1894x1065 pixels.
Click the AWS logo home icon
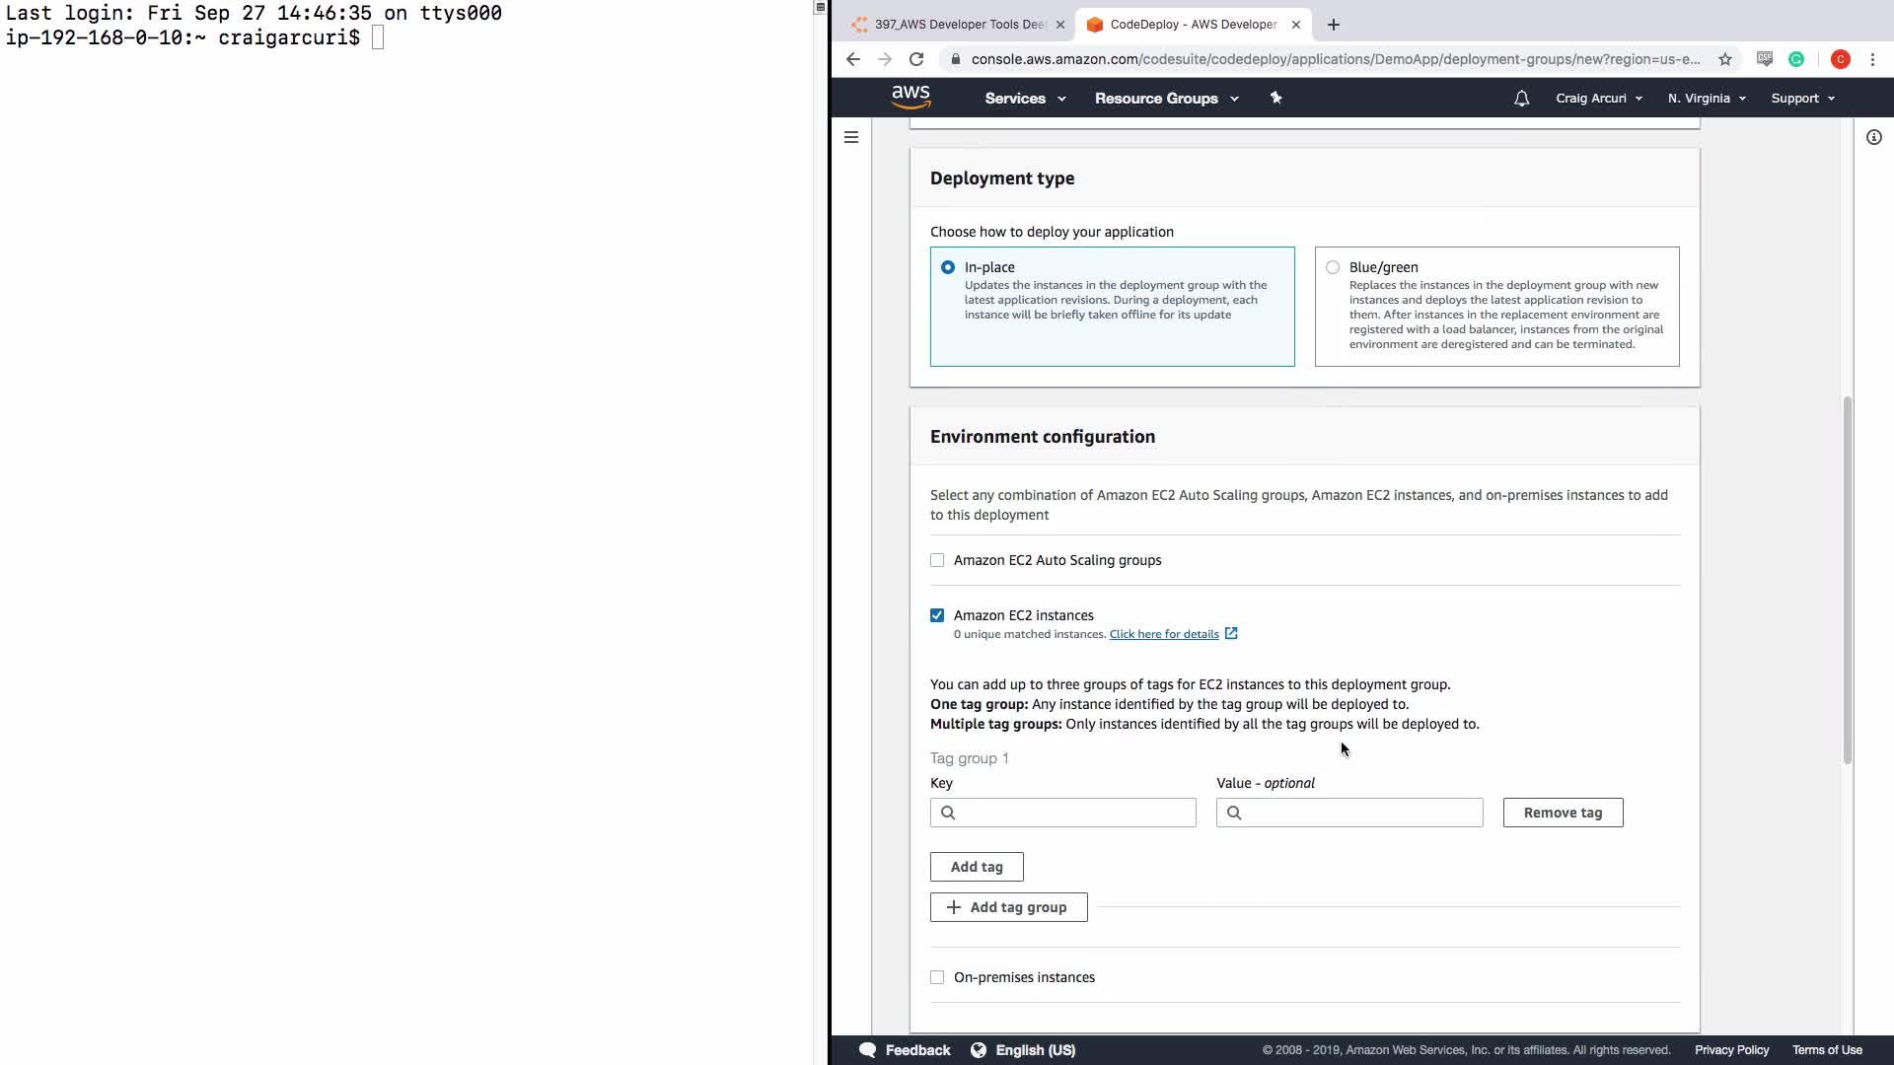coord(911,97)
